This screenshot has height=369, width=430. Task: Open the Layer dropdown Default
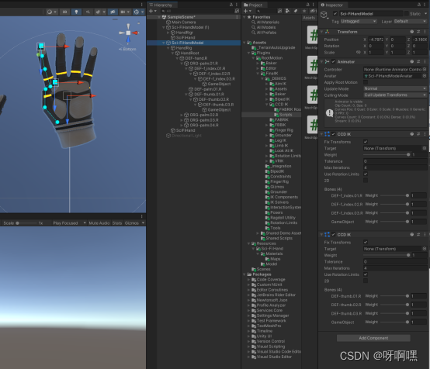point(411,22)
